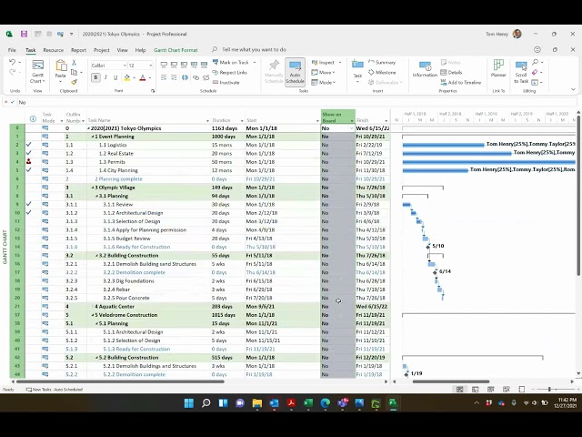582x437 pixels.
Task: Cancel entry with formula bar X
Action: pos(5,102)
